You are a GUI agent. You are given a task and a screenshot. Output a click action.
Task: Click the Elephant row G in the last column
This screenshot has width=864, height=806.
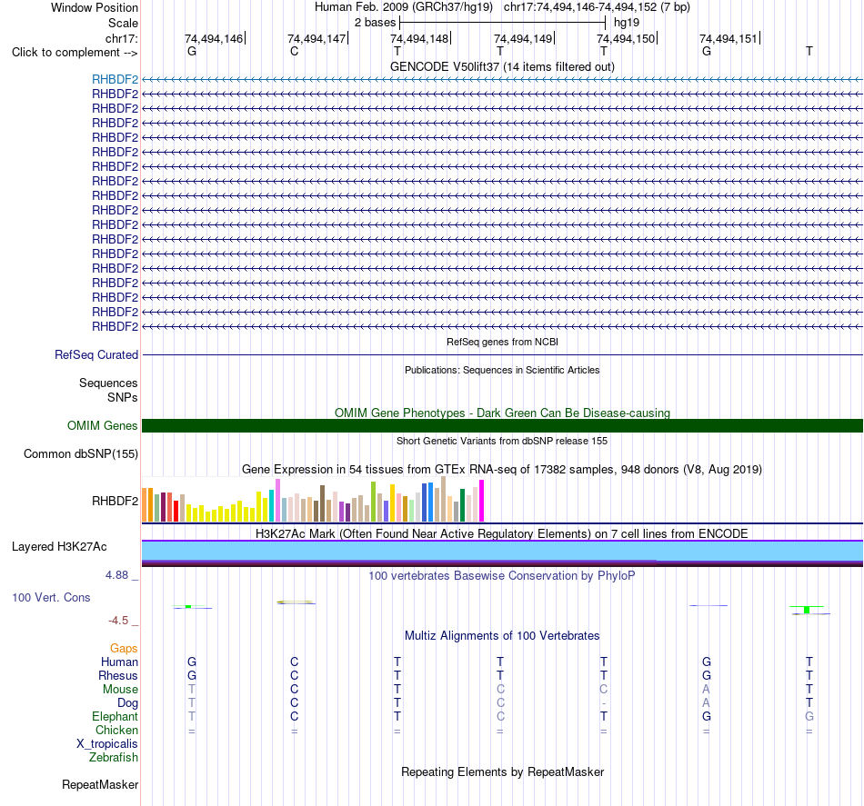809,716
